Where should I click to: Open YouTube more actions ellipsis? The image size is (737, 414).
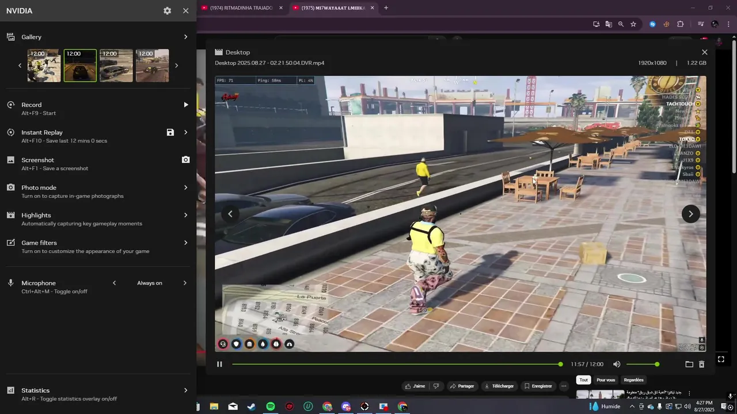(x=564, y=386)
